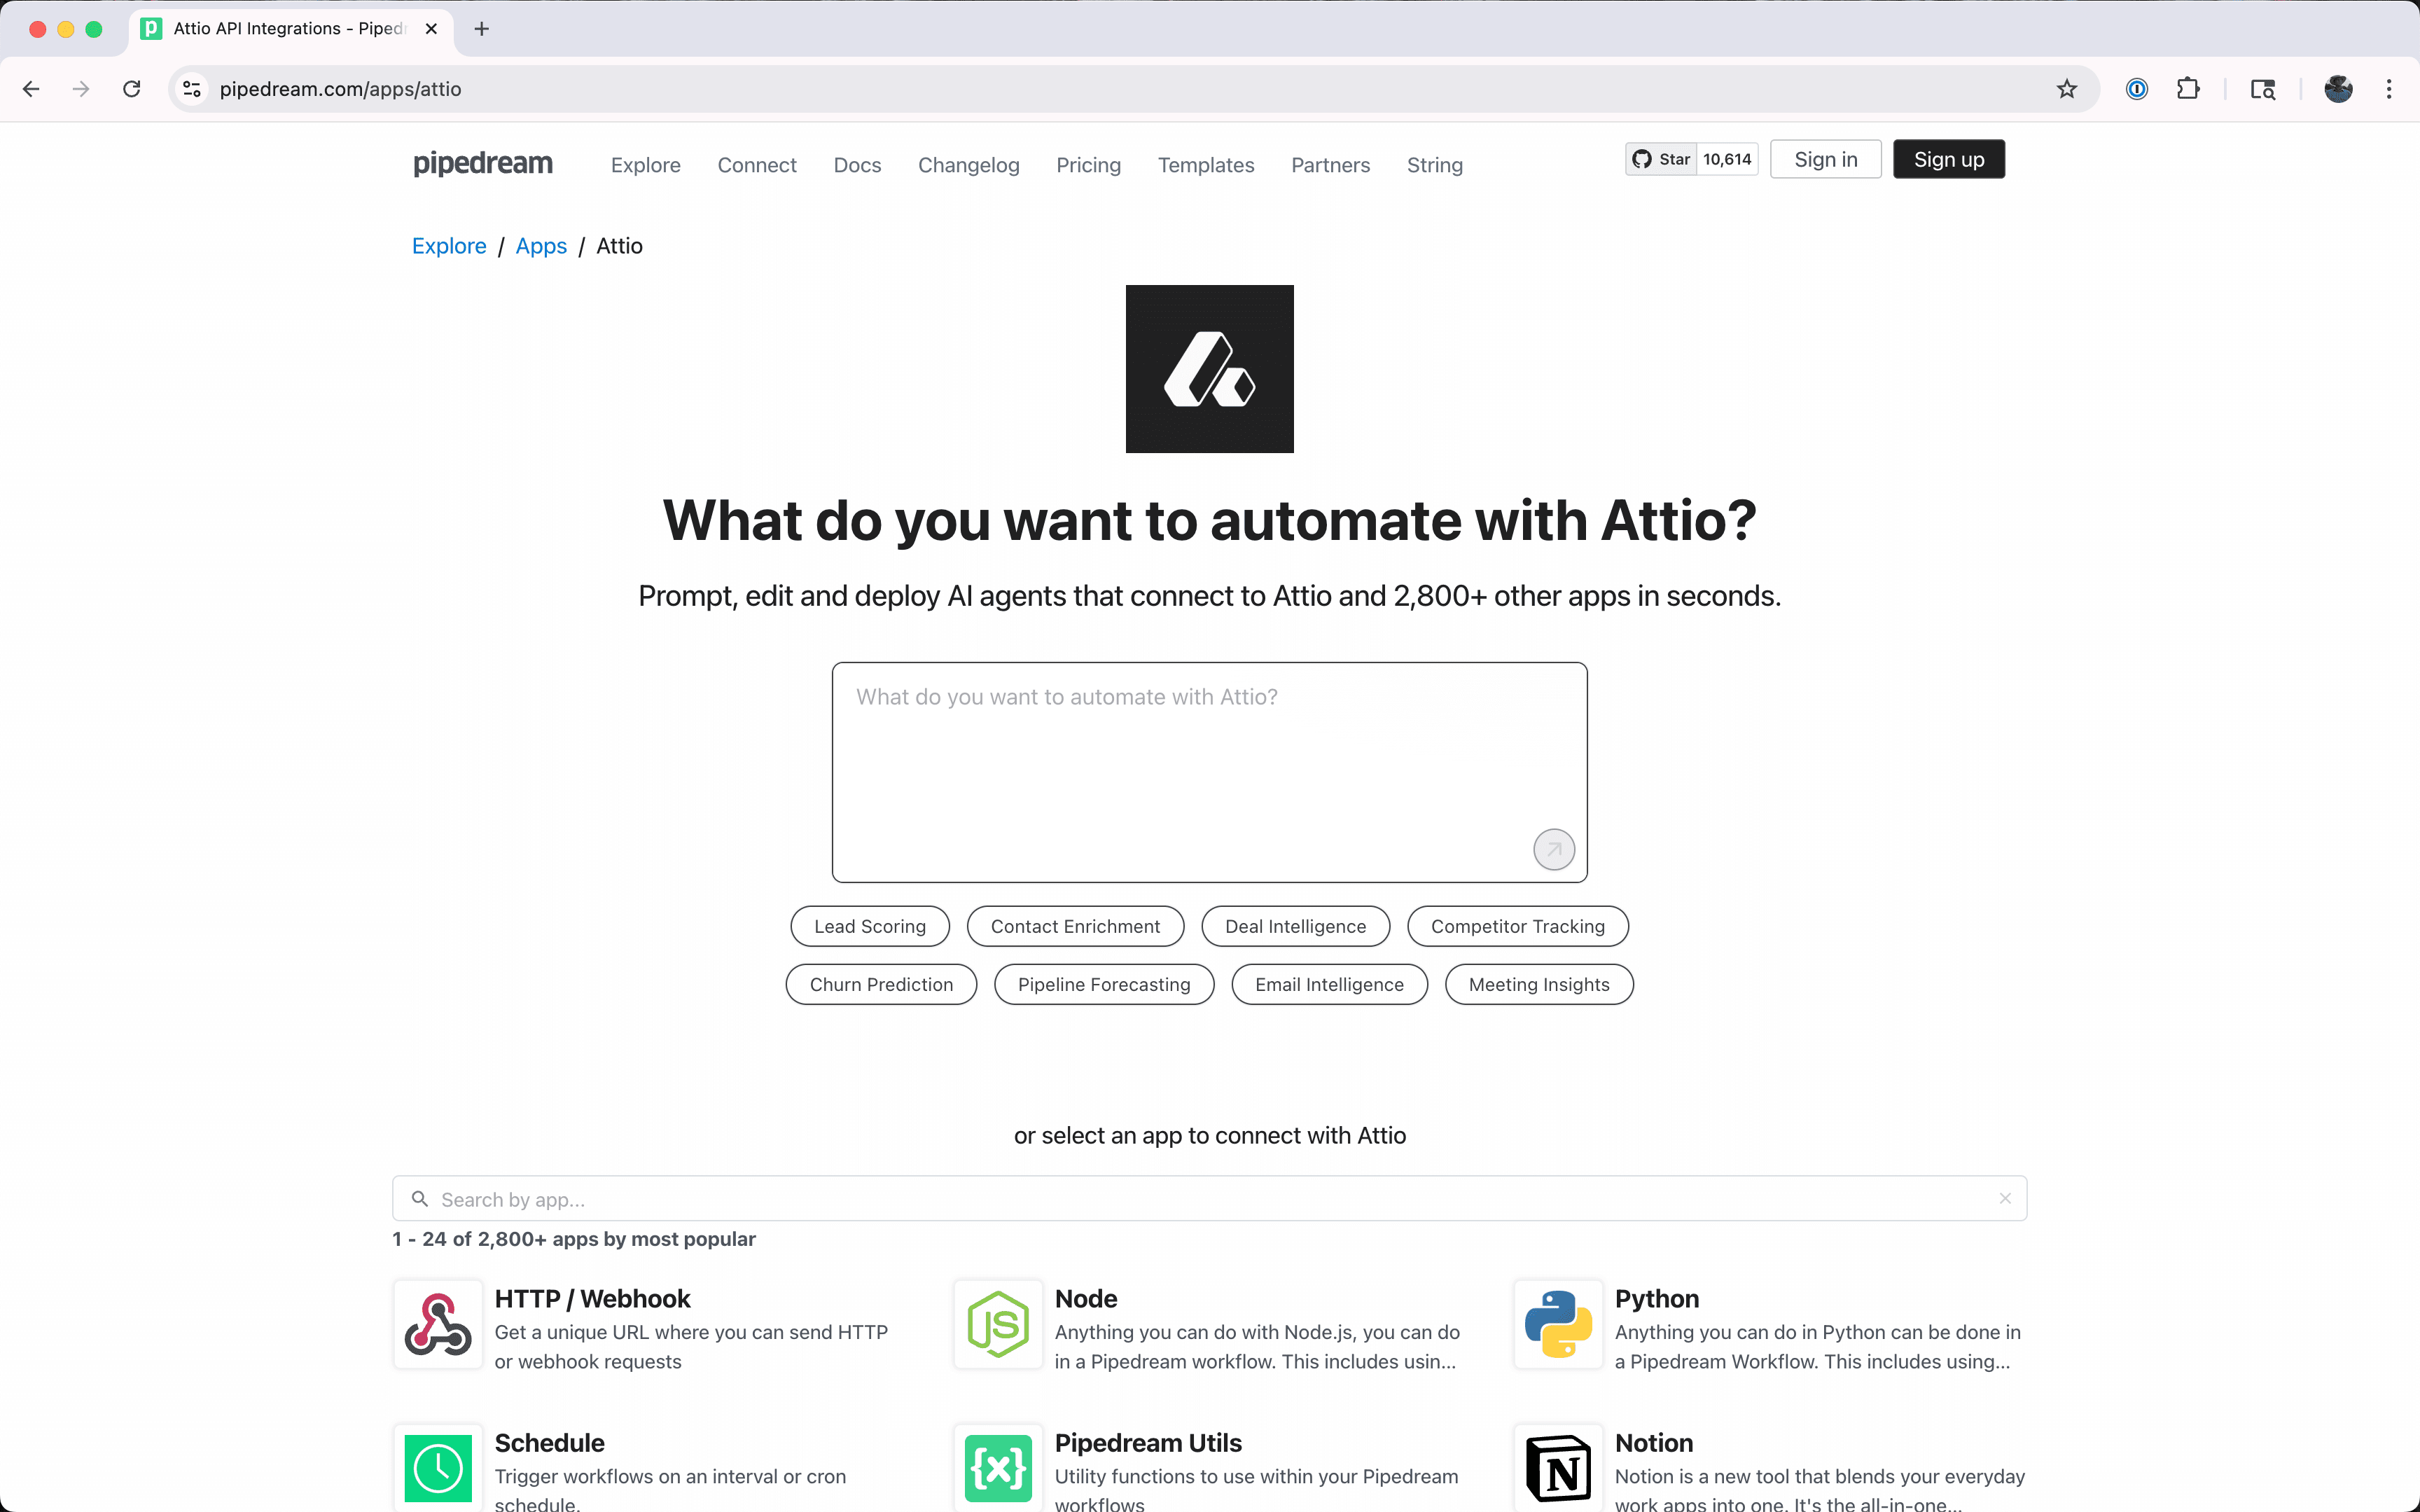Screen dimensions: 2420x1512
Task: Open the HTTP / Webhook app icon
Action: (x=438, y=1325)
